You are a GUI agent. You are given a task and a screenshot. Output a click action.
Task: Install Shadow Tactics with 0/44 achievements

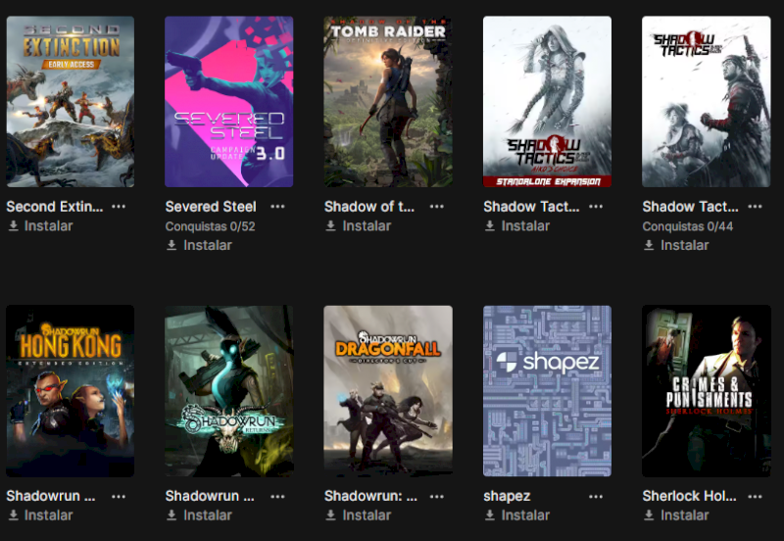tap(676, 245)
